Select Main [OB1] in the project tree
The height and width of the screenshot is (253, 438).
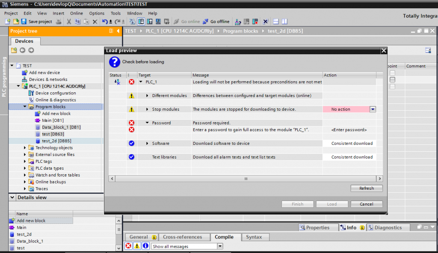pos(53,121)
